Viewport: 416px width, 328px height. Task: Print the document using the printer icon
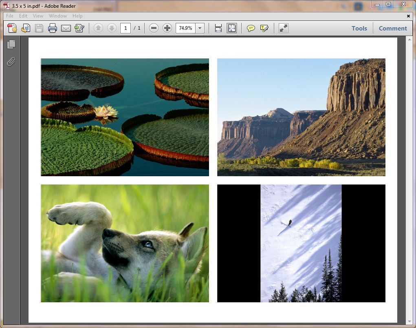pyautogui.click(x=52, y=28)
